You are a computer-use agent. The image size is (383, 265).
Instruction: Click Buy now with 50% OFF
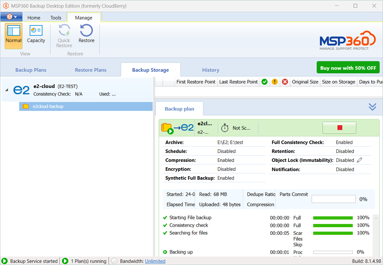348,68
